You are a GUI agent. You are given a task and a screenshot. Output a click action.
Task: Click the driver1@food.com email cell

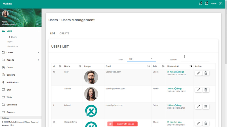(114, 105)
